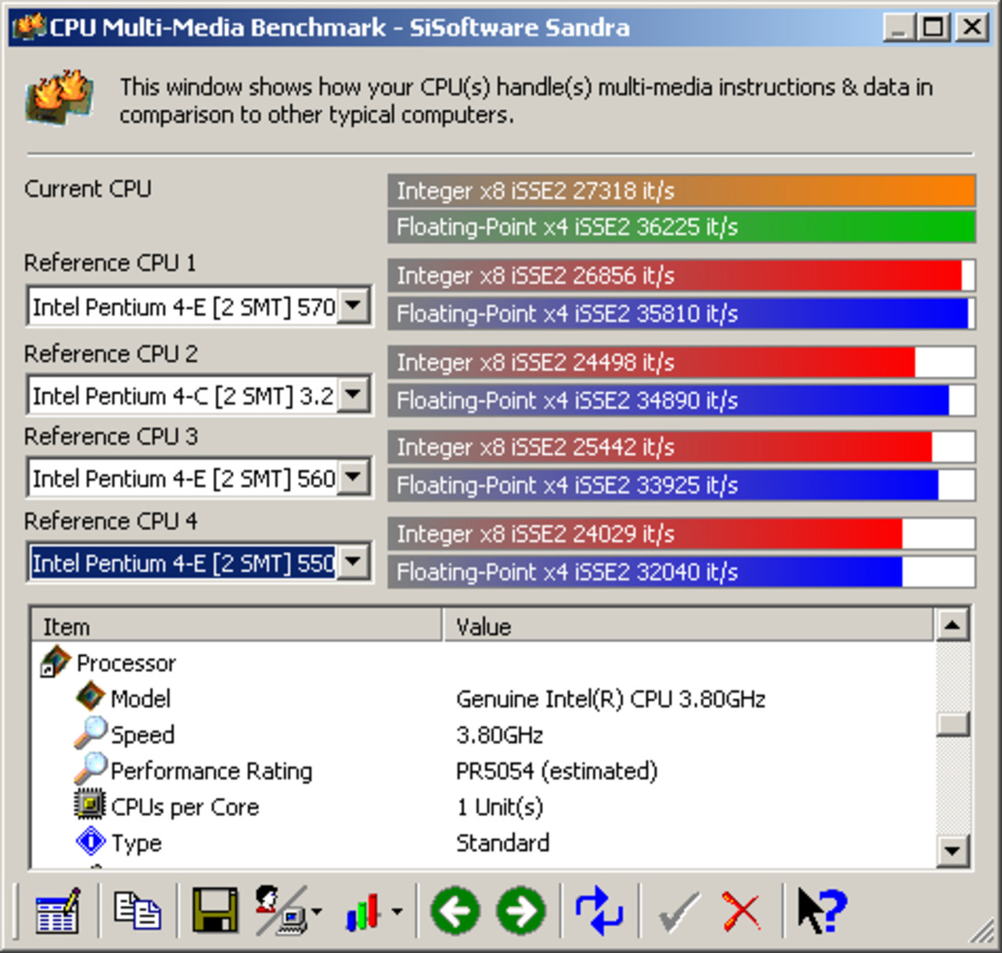The width and height of the screenshot is (1002, 953).
Task: Click the Performance Rating magnifier icon
Action: [x=90, y=768]
